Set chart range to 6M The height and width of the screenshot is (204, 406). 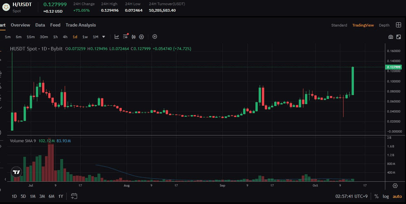pos(51,196)
